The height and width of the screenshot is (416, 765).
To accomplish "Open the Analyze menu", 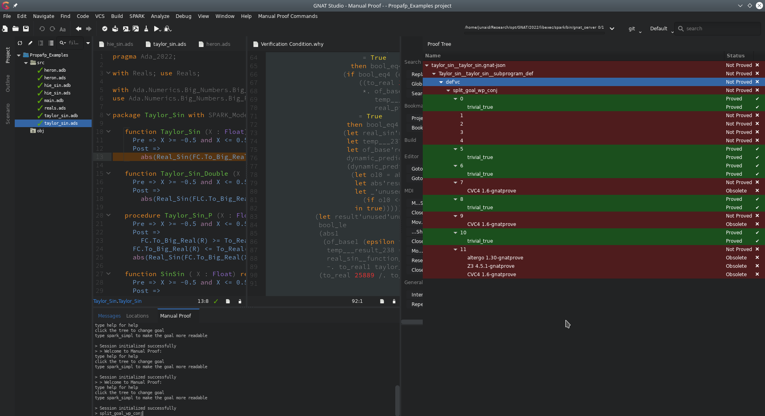I will pos(160,16).
